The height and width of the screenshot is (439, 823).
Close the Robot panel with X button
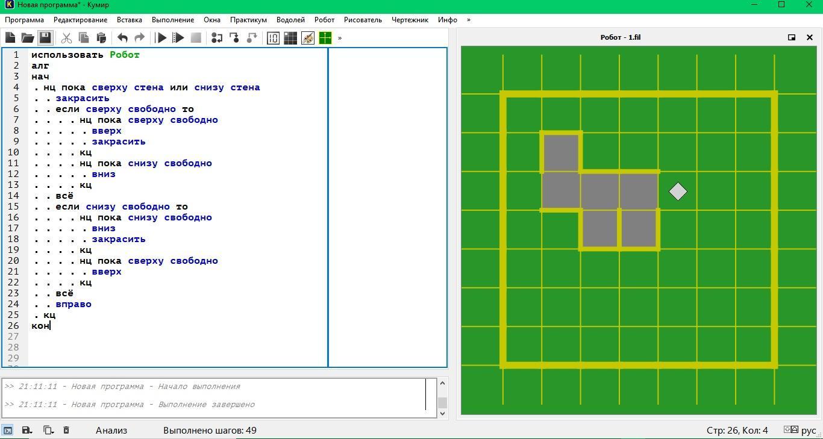(x=810, y=37)
